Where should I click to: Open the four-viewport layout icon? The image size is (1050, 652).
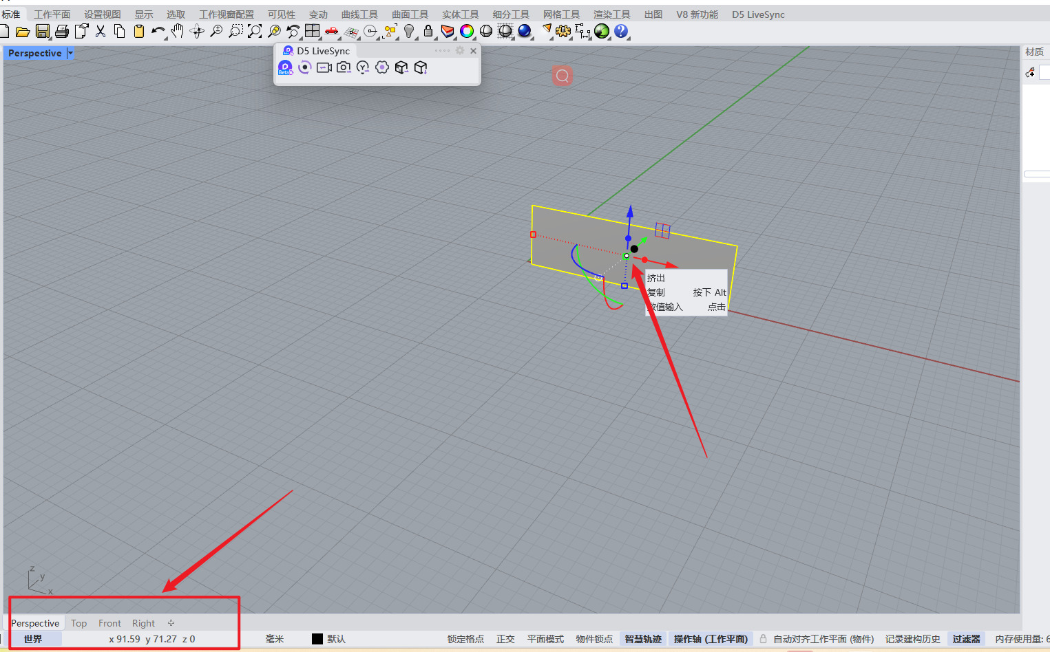pyautogui.click(x=313, y=31)
